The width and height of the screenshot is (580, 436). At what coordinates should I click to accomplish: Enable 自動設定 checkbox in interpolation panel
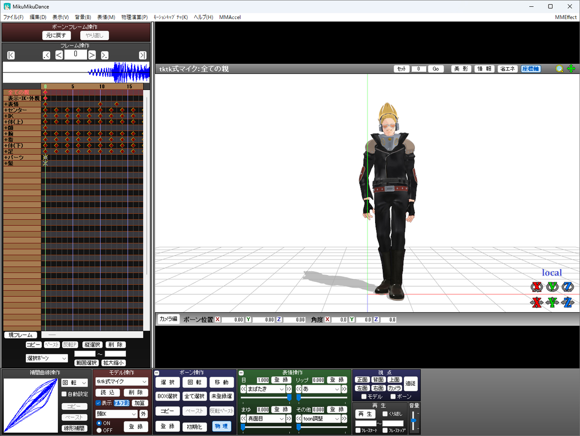tap(64, 394)
